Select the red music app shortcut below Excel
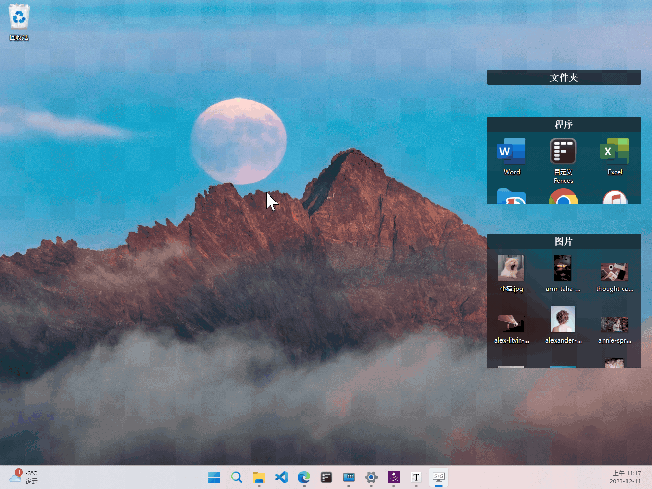652x489 pixels. pos(615,197)
